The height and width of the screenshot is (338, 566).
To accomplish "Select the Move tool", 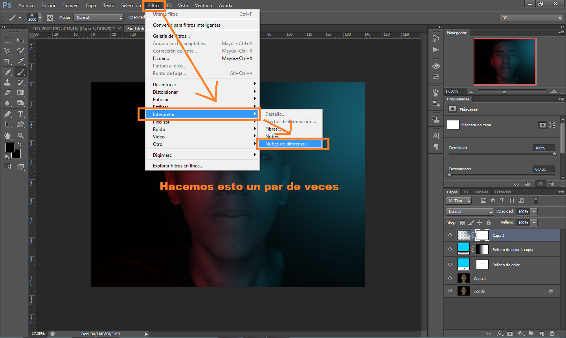I will tap(20, 40).
